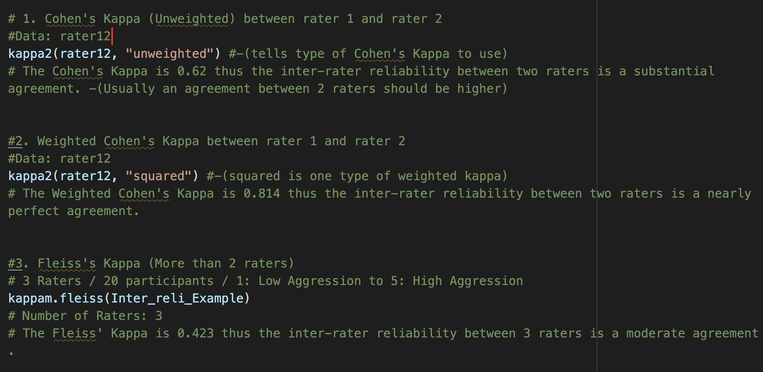Click the 0.814 weighted kappa value
This screenshot has width=763, height=372.
click(262, 193)
